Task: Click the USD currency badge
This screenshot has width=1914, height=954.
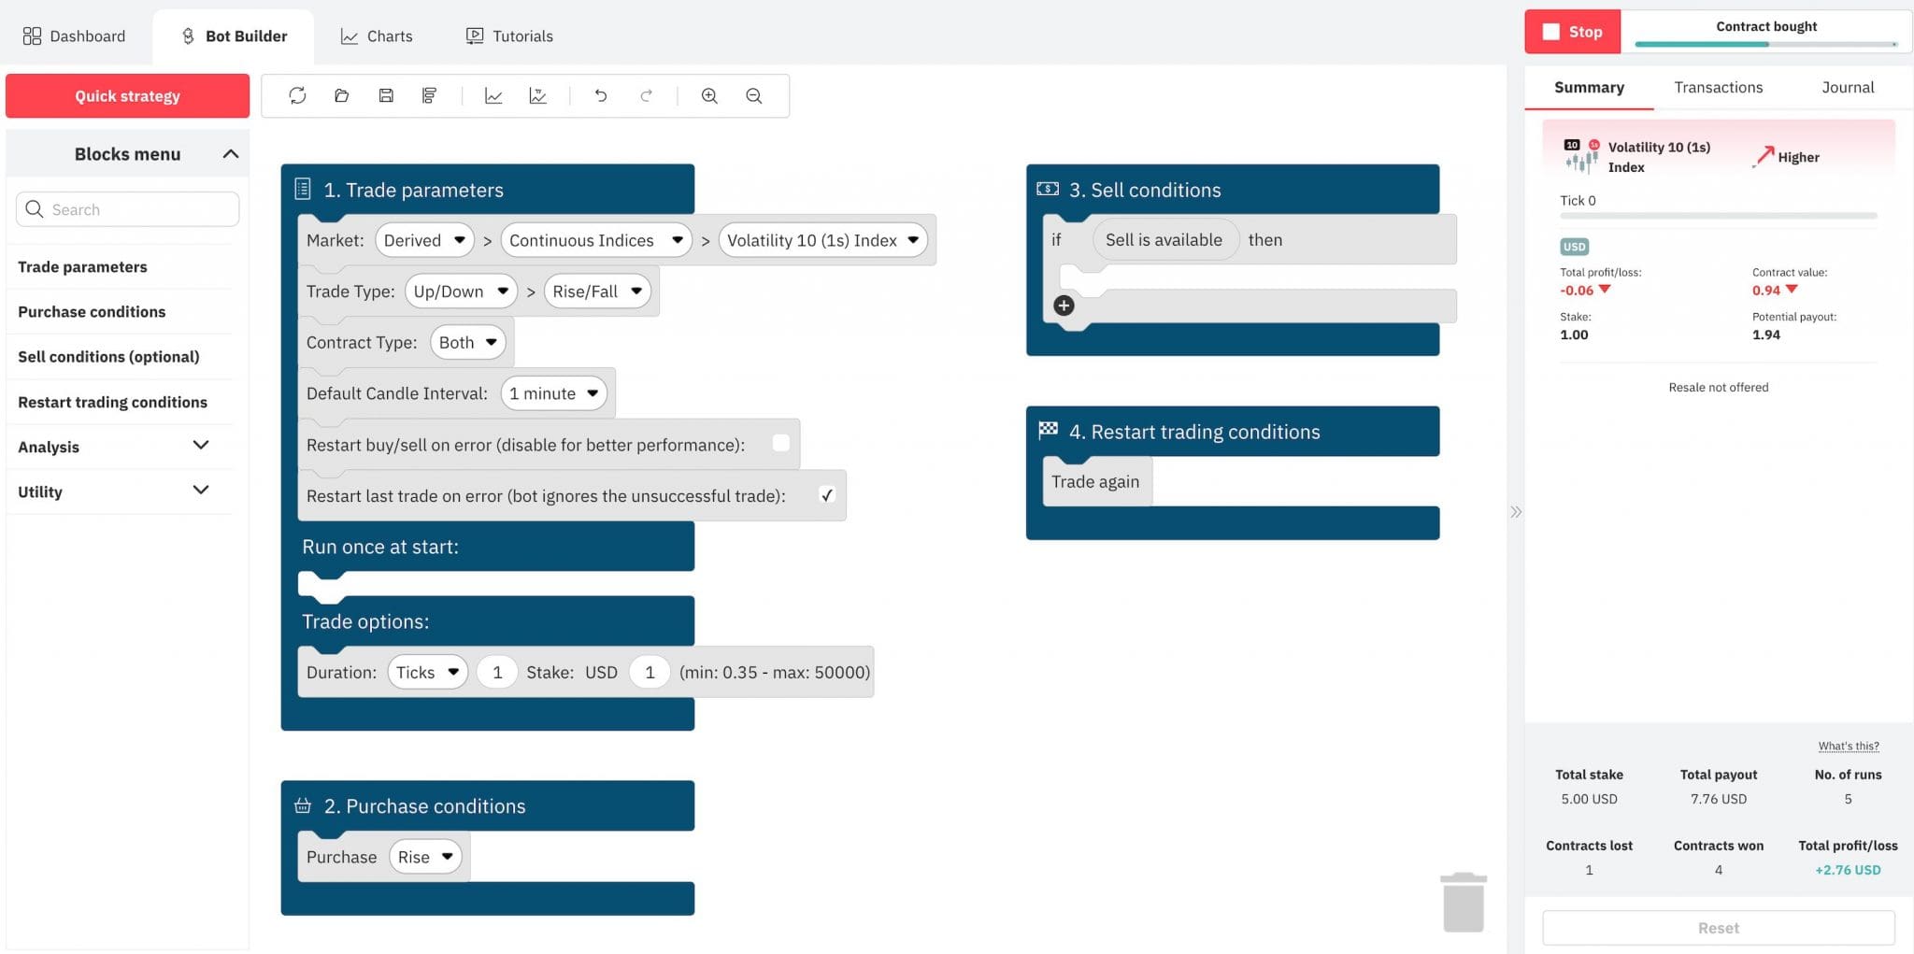Action: point(1575,247)
